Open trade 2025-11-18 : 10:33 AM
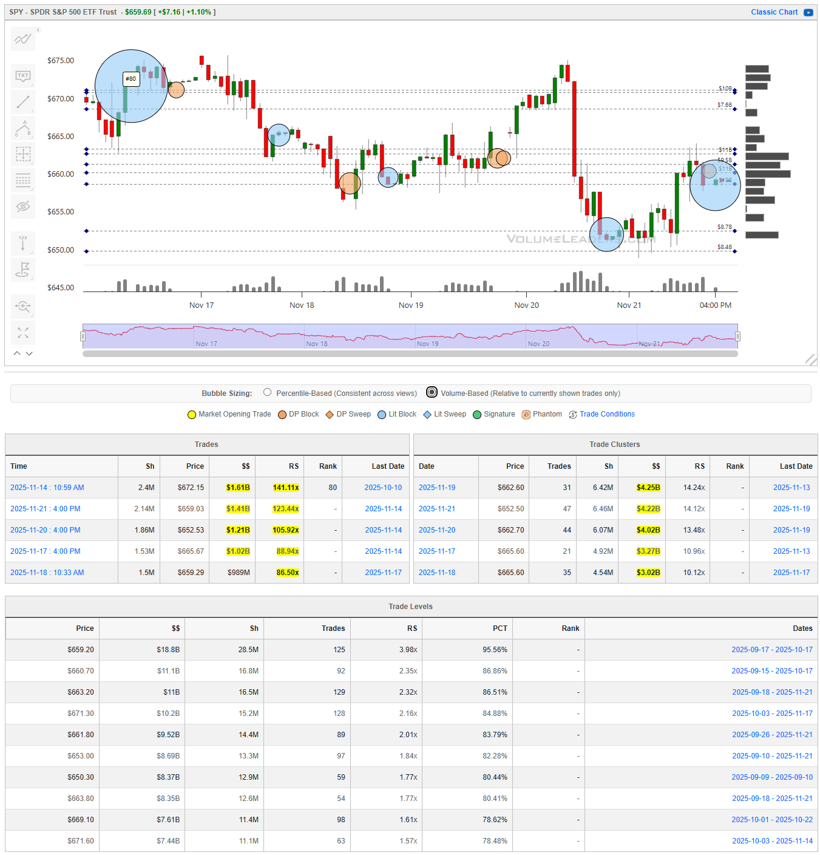This screenshot has height=855, width=820. (47, 573)
